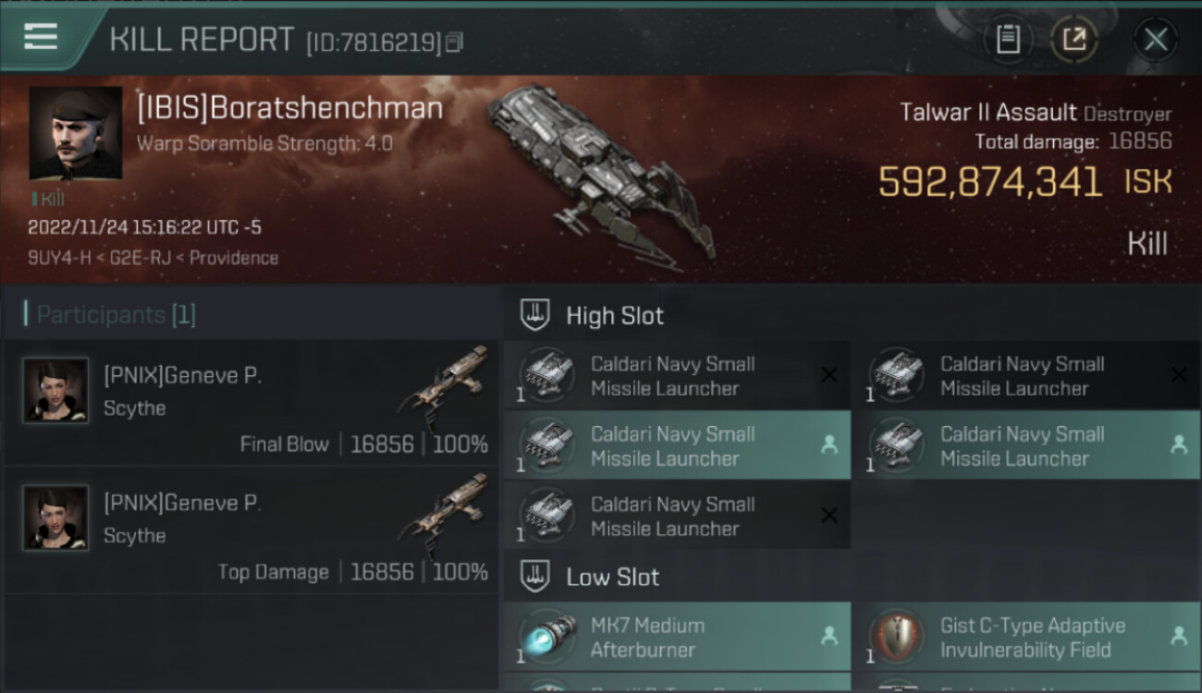
Task: Copy the kill report ID
Action: (454, 43)
